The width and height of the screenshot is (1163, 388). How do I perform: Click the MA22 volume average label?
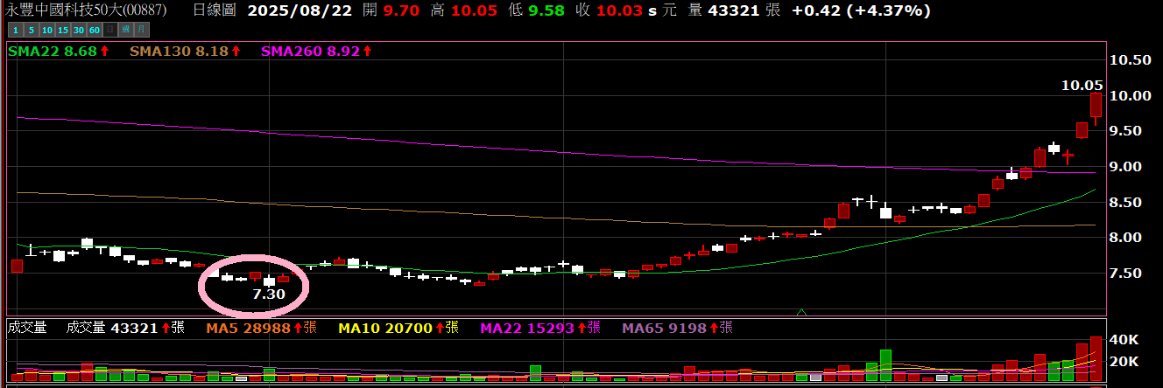click(540, 328)
